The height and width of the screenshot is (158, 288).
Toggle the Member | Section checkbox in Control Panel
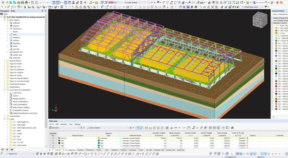[273, 23]
